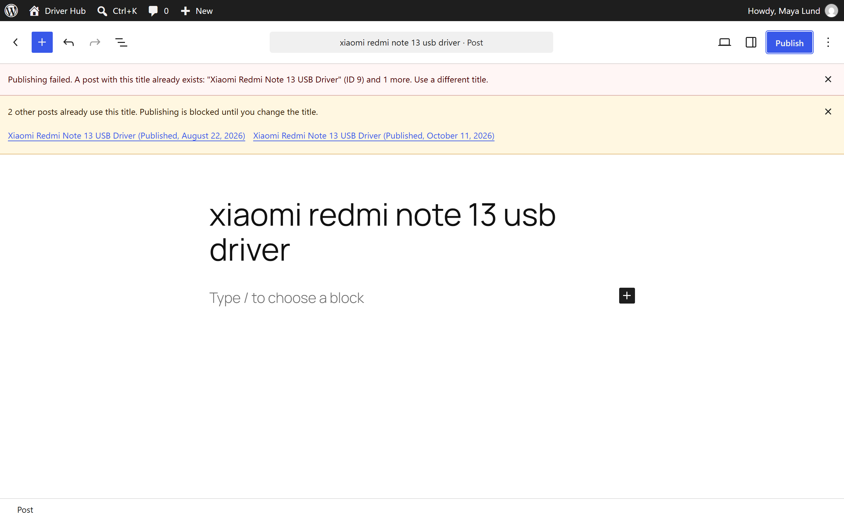Click the Publishing failed error message text
844x520 pixels.
click(248, 80)
